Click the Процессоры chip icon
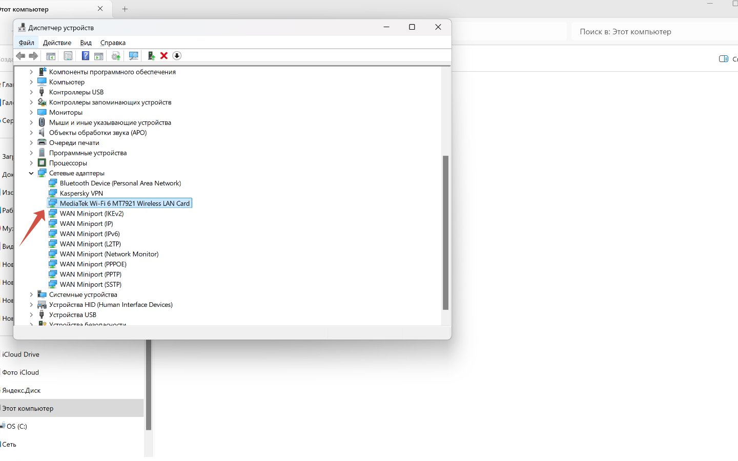738x461 pixels. [42, 163]
